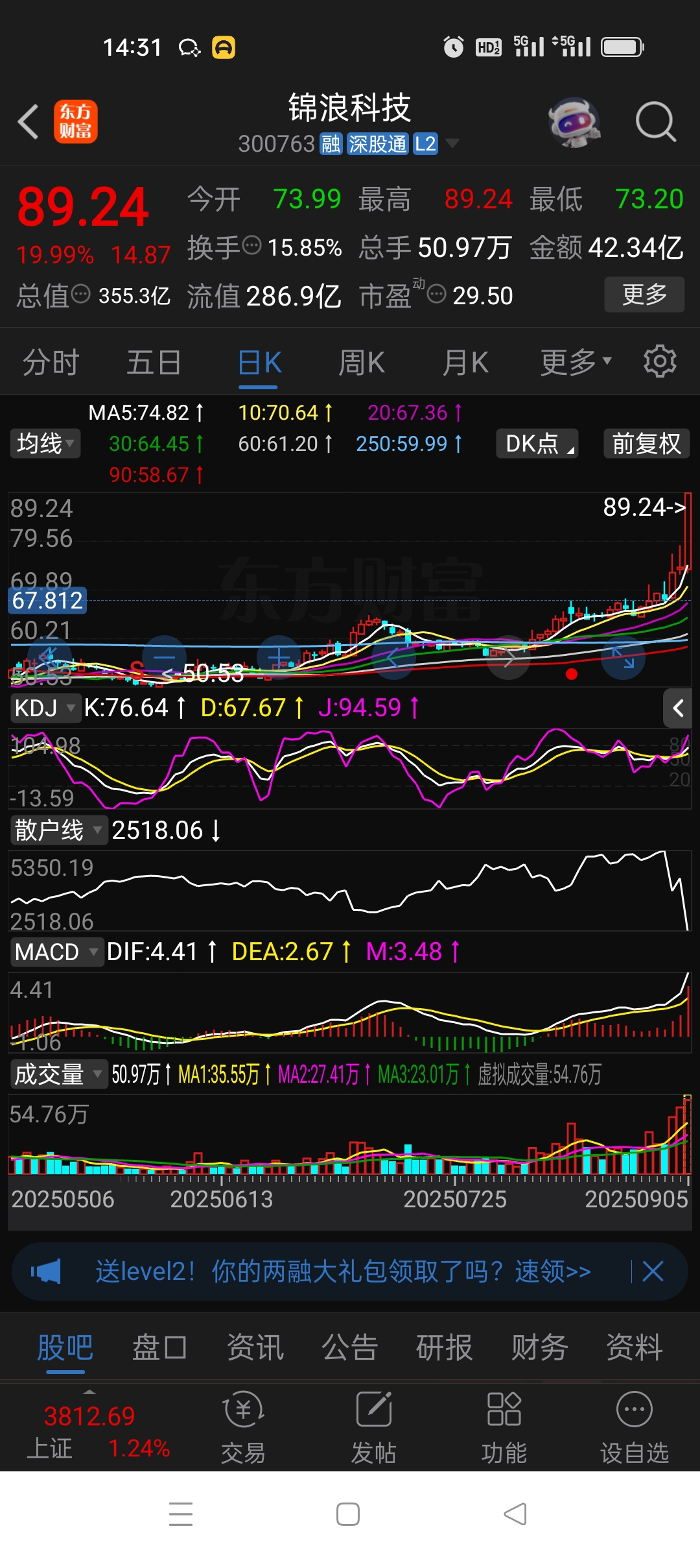700x1557 pixels.
Task: Tap the 20250725 date label
Action: (455, 1199)
